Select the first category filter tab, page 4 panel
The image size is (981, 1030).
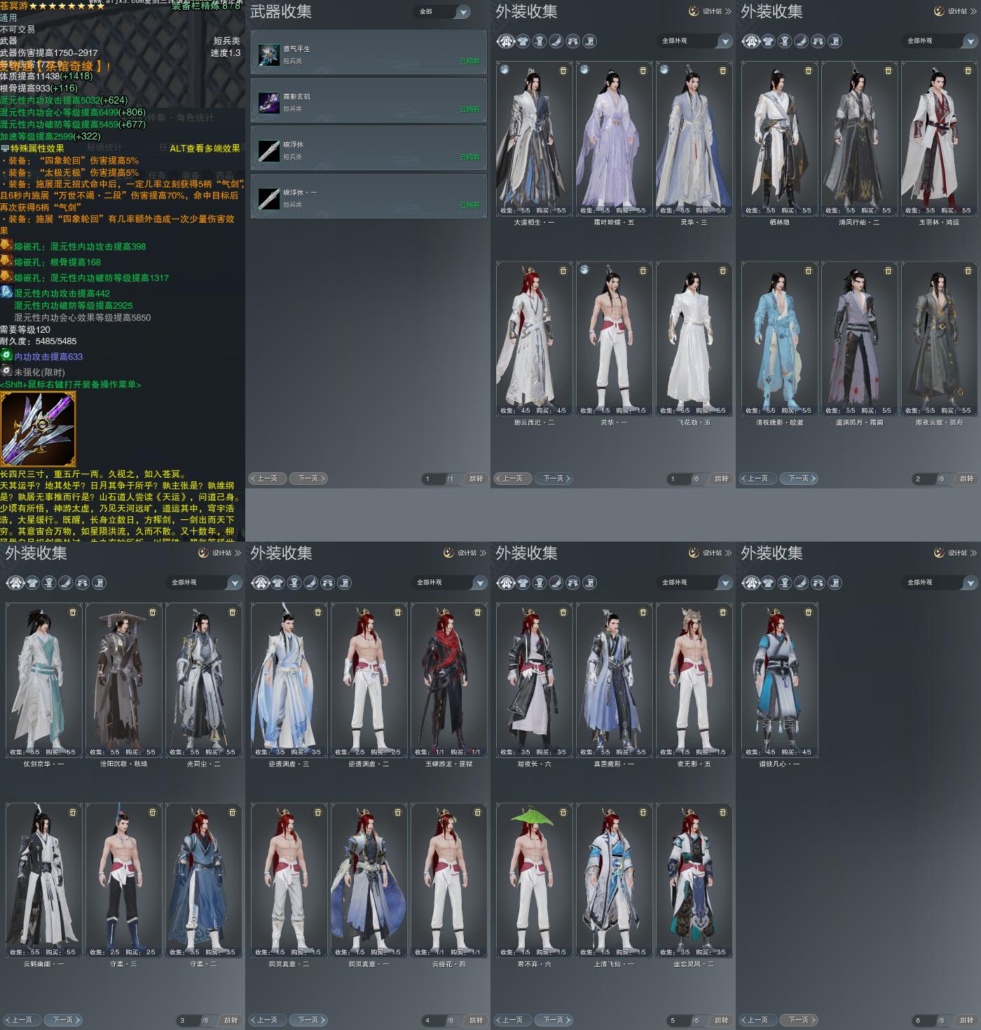[261, 583]
